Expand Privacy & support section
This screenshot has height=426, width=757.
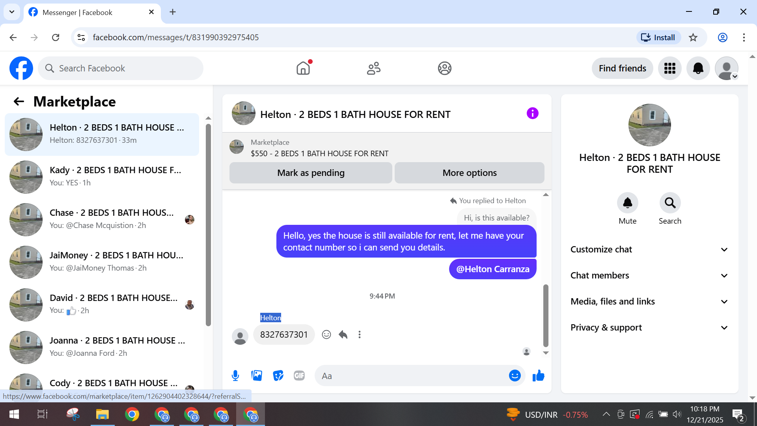coord(649,327)
